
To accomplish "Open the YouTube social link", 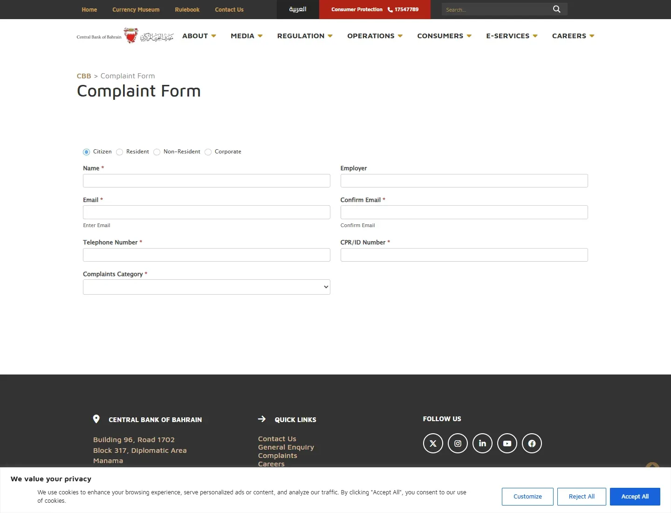I will point(507,444).
